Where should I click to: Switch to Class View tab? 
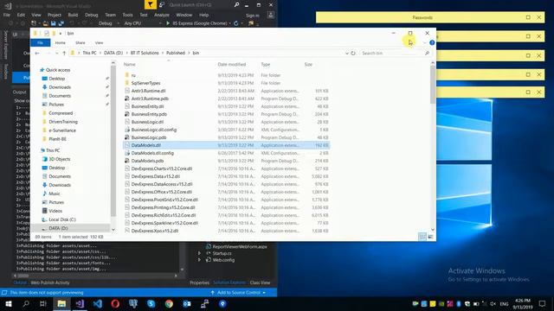260,282
